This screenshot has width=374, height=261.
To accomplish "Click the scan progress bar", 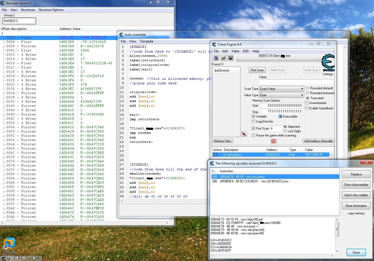I will tap(278, 60).
